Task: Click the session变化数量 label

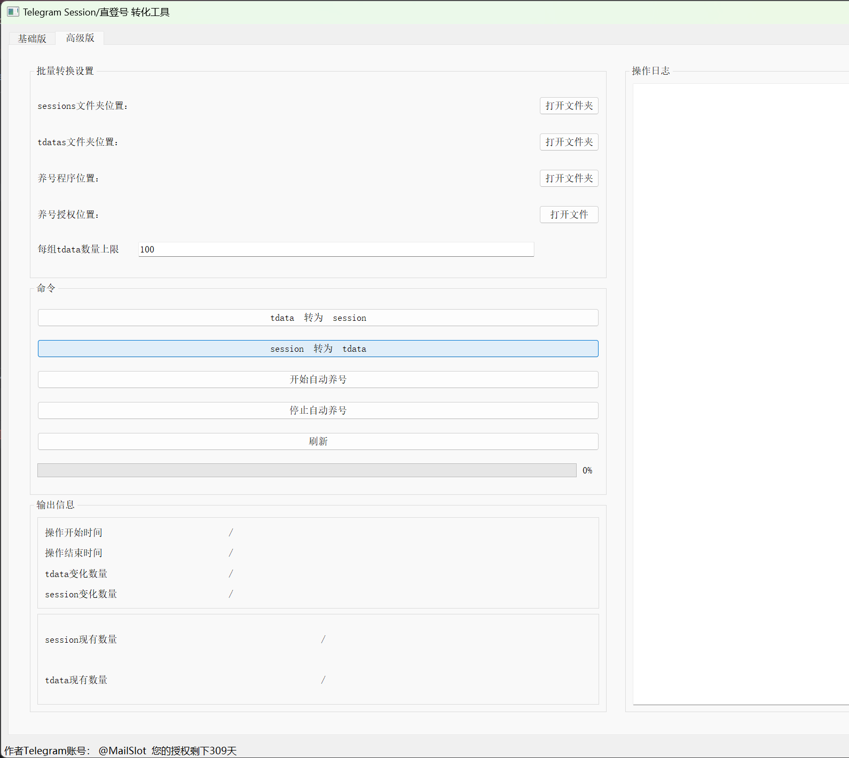Action: pos(81,594)
